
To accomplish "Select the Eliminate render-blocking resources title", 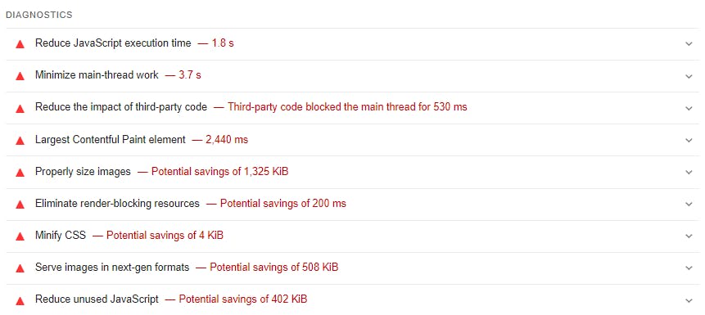I will tap(117, 204).
